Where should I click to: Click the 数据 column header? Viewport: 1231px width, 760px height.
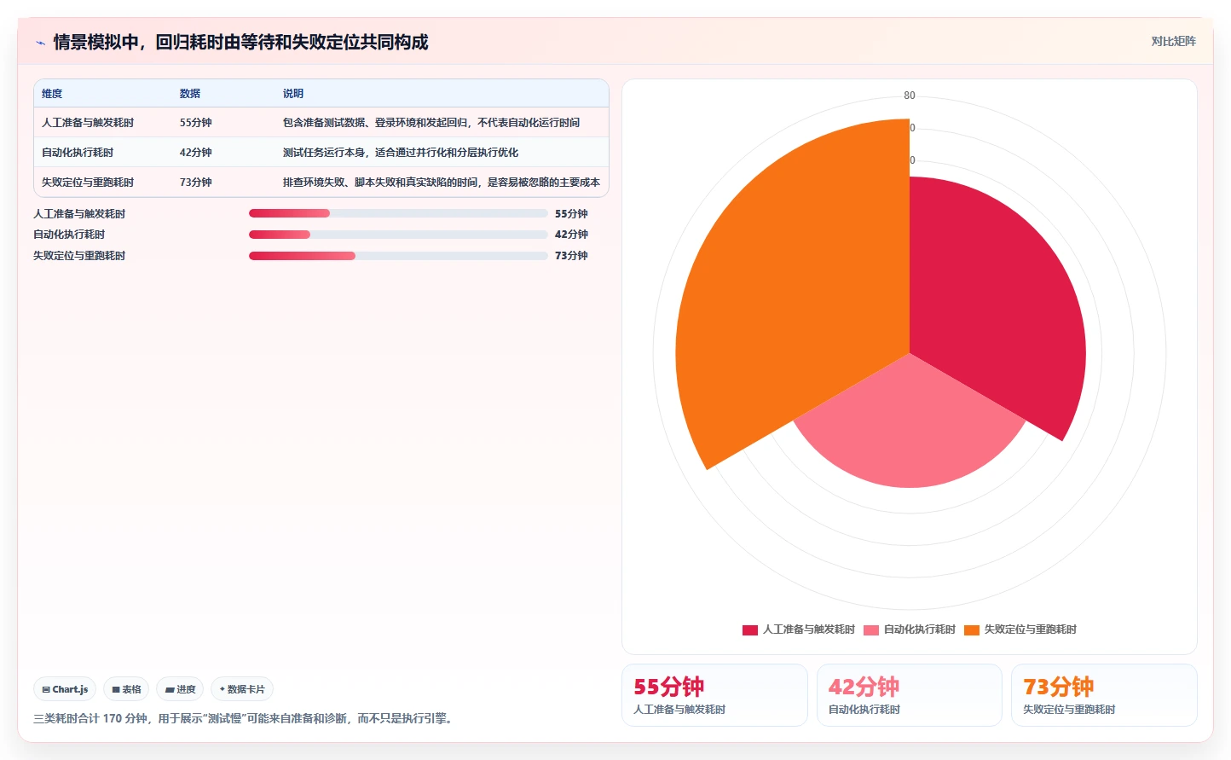point(190,94)
